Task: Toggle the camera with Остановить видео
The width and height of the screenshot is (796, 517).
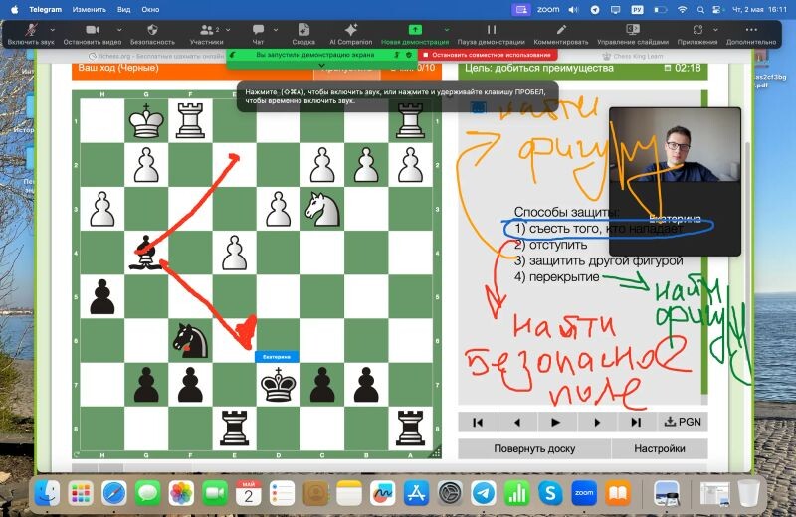Action: pyautogui.click(x=91, y=30)
